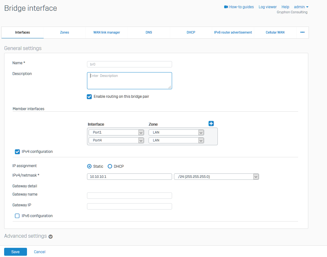Toggle Enable routing on this bridge pair

click(x=89, y=97)
